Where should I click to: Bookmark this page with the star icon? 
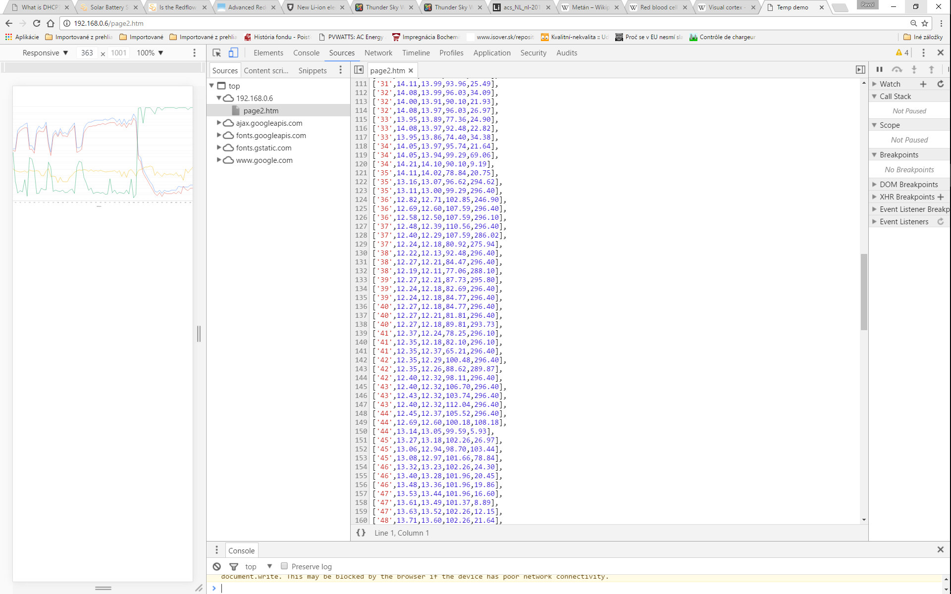[925, 23]
